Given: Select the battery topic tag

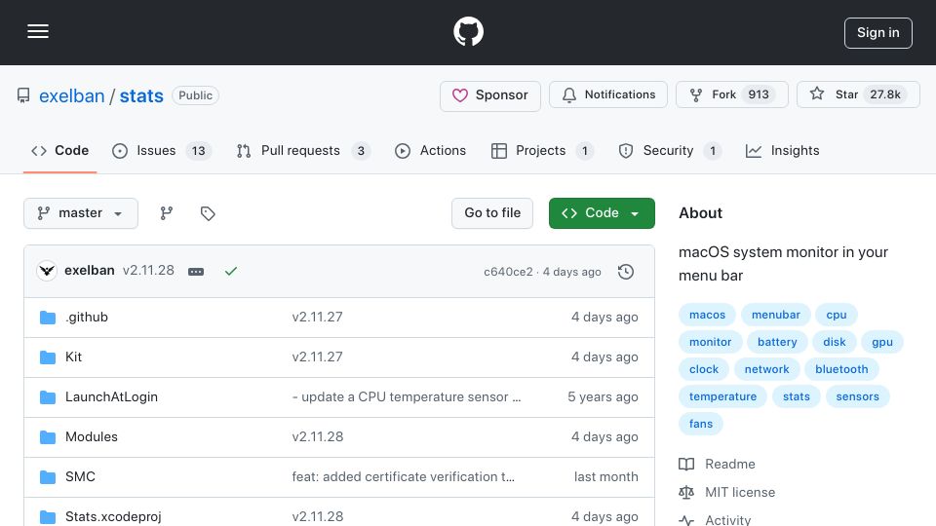Looking at the screenshot, I should [x=777, y=342].
